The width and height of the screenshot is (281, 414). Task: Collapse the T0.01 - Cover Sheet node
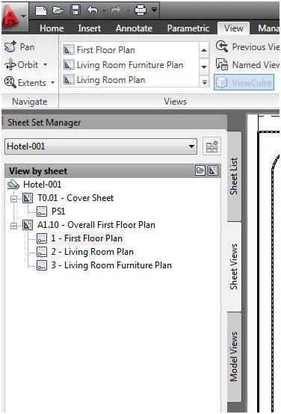point(13,198)
